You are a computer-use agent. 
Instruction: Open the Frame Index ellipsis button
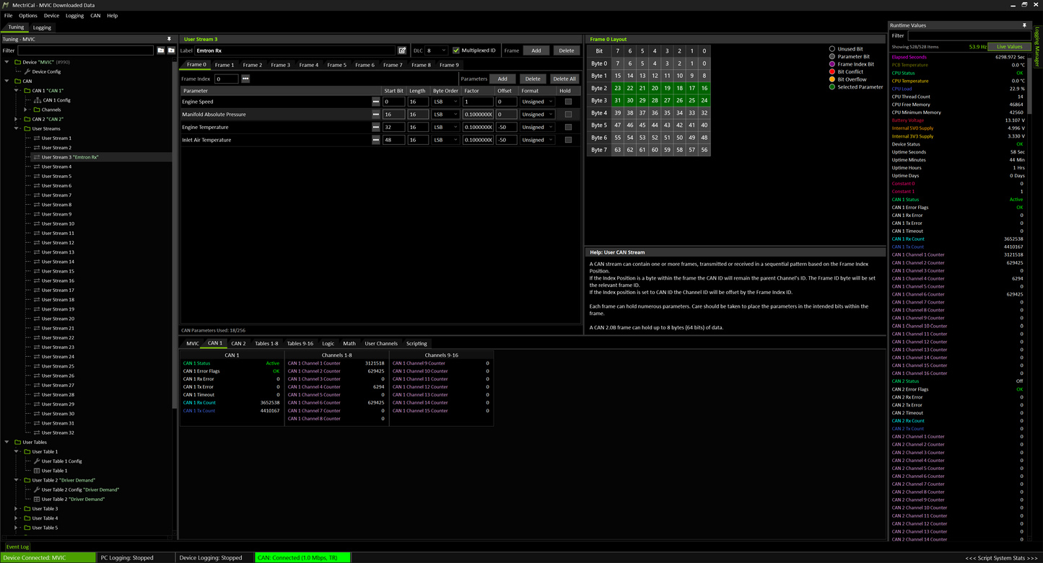pyautogui.click(x=245, y=79)
